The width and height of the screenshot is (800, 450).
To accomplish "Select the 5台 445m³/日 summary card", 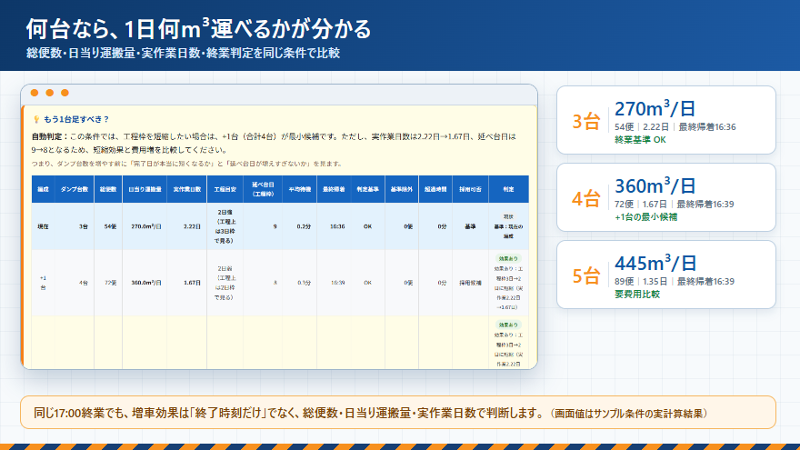I will click(665, 275).
